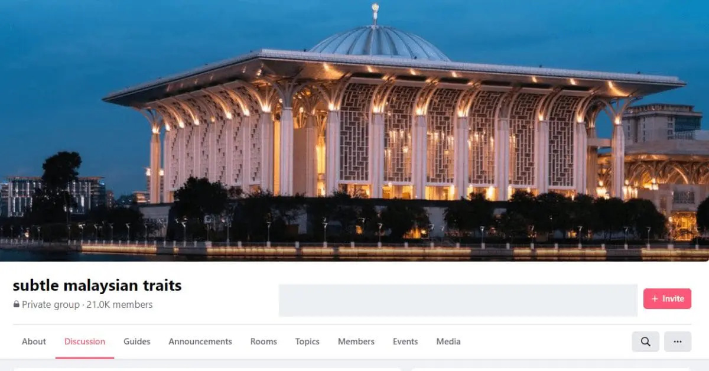Open the About tab

coord(34,341)
